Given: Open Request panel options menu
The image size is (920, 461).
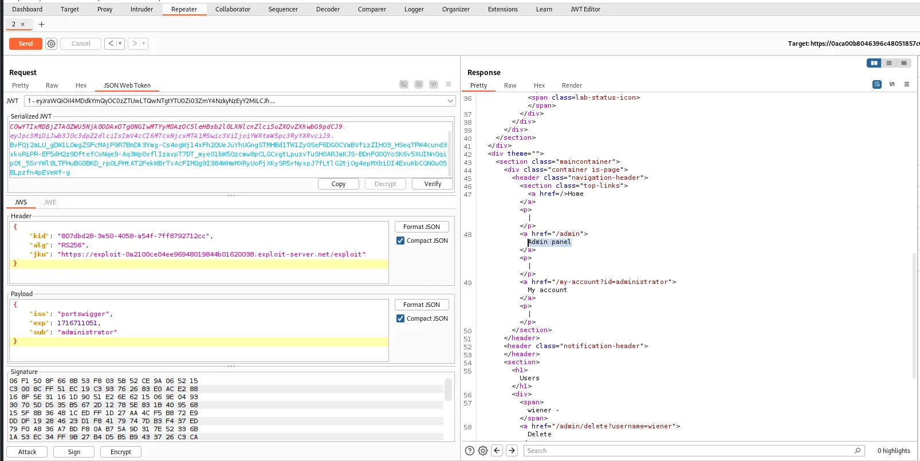Looking at the screenshot, I should pyautogui.click(x=449, y=84).
